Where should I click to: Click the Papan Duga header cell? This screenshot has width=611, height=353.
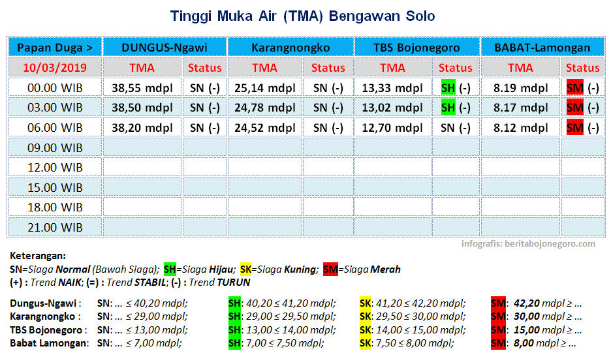55,48
